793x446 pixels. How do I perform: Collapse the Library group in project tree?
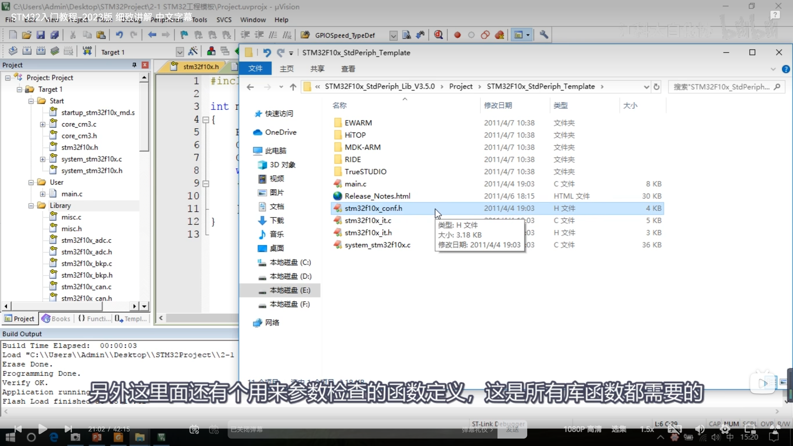pyautogui.click(x=31, y=206)
